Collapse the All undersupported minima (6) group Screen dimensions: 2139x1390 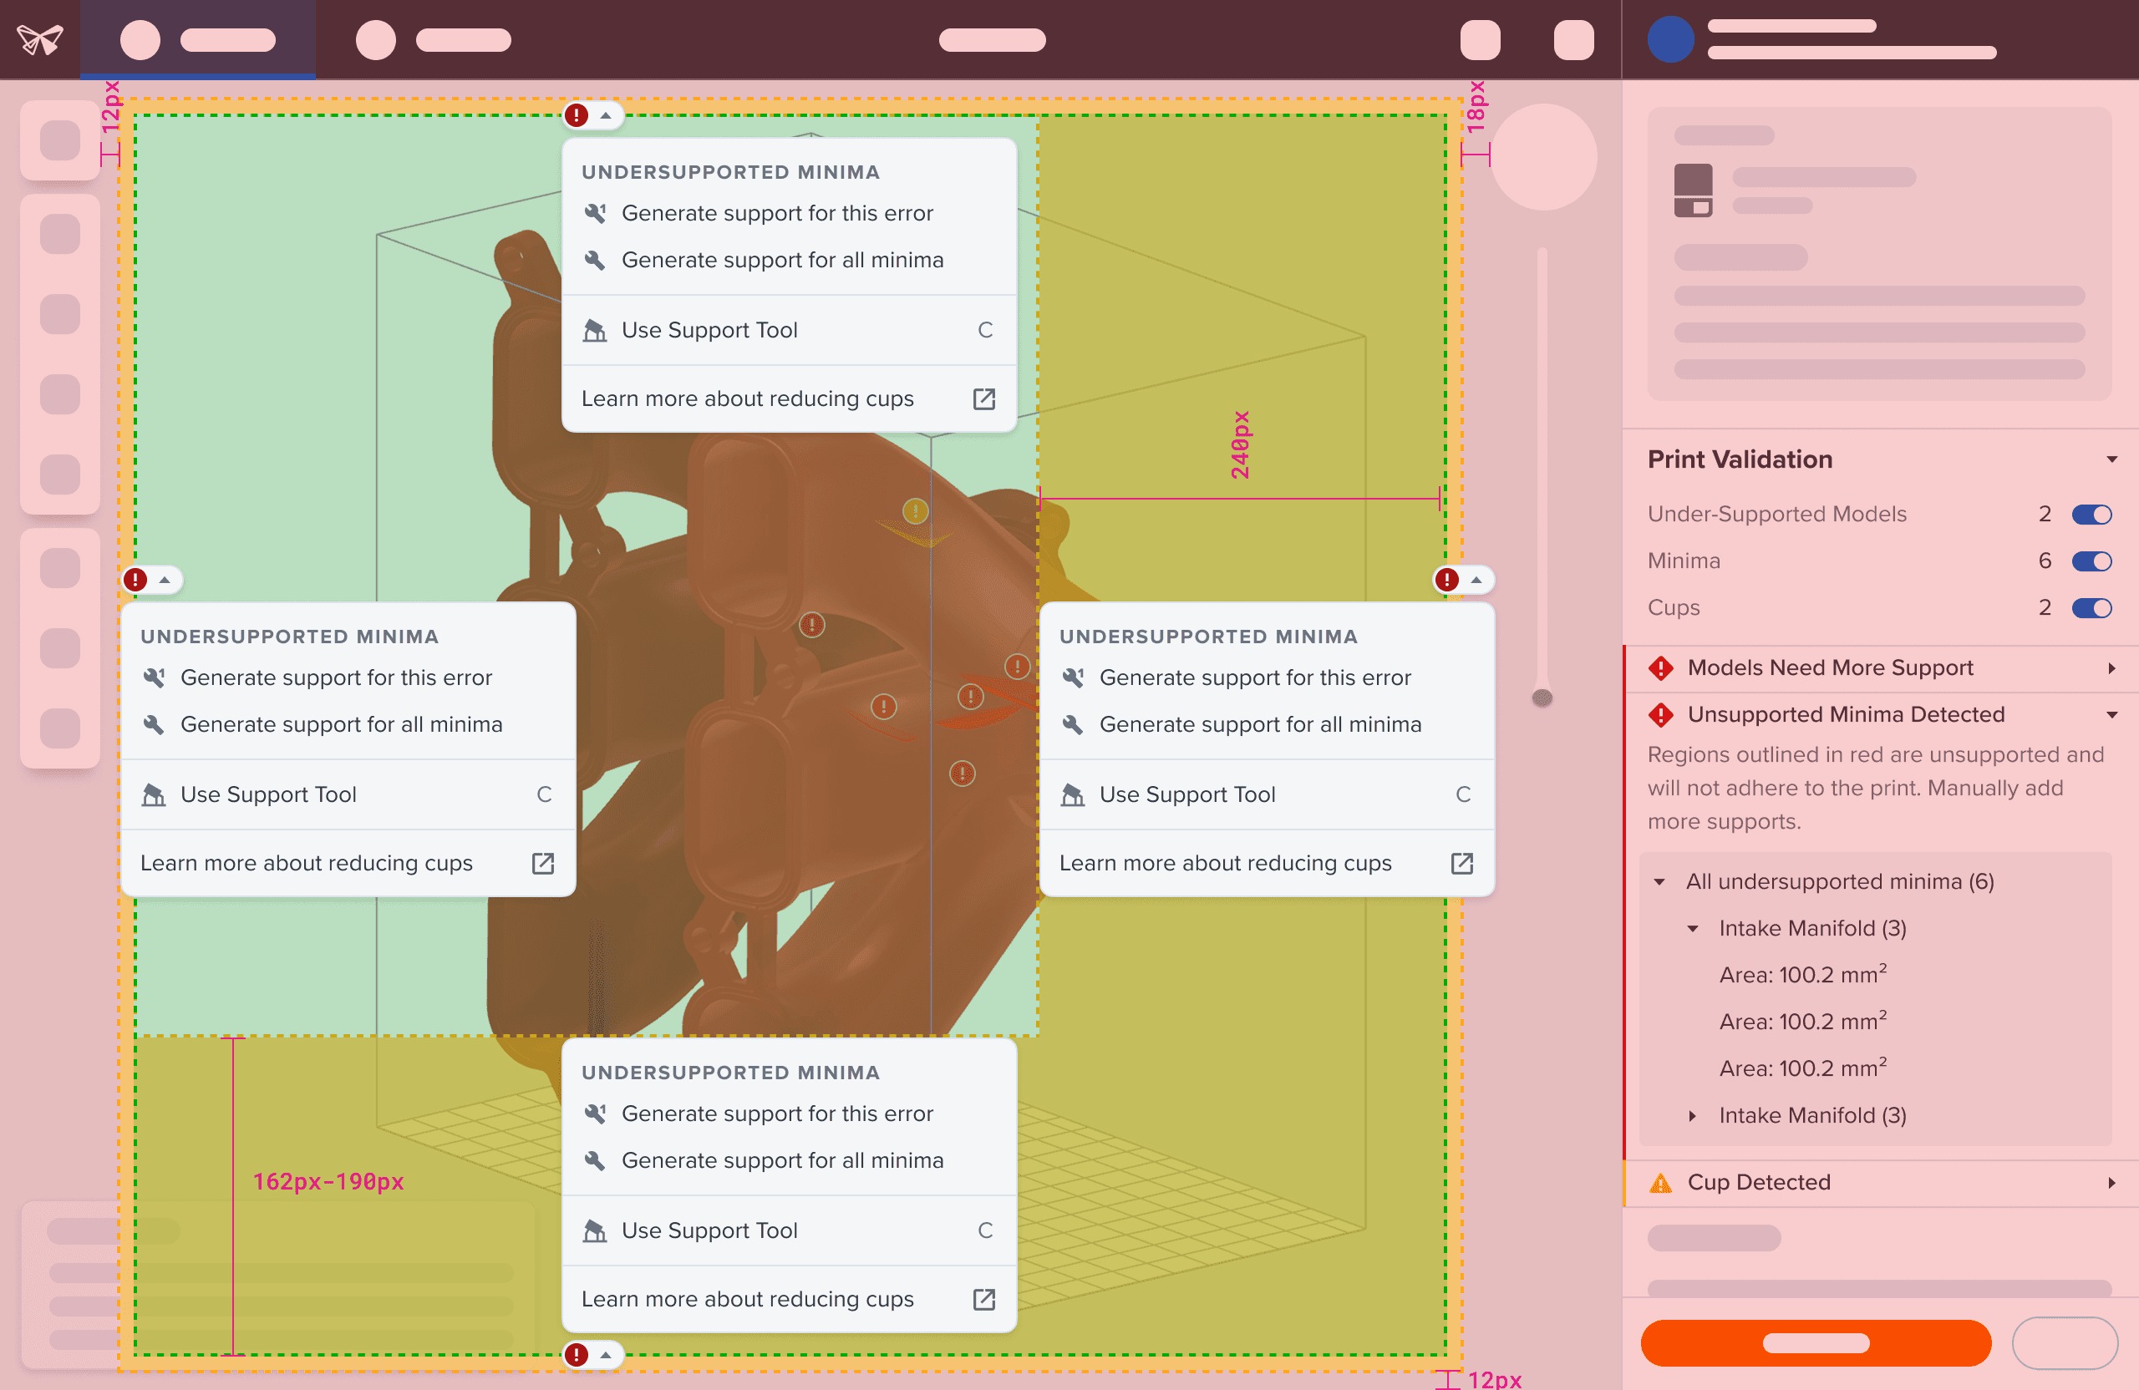[x=1659, y=881]
